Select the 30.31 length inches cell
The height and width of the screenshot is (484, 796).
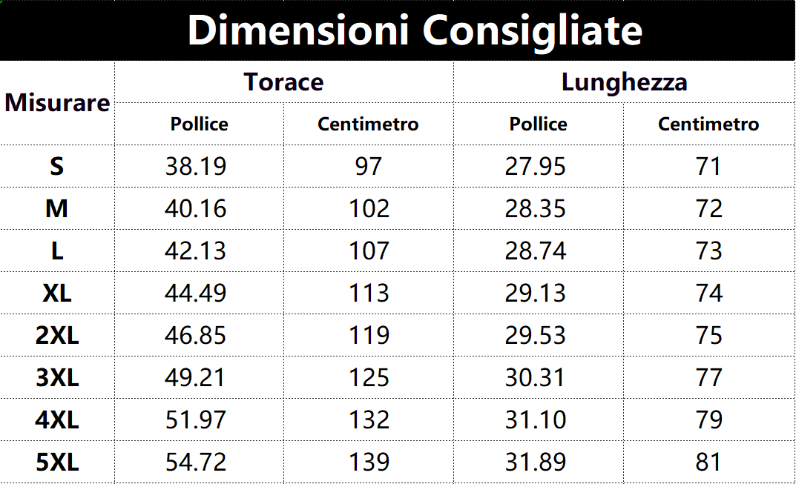[x=535, y=378]
